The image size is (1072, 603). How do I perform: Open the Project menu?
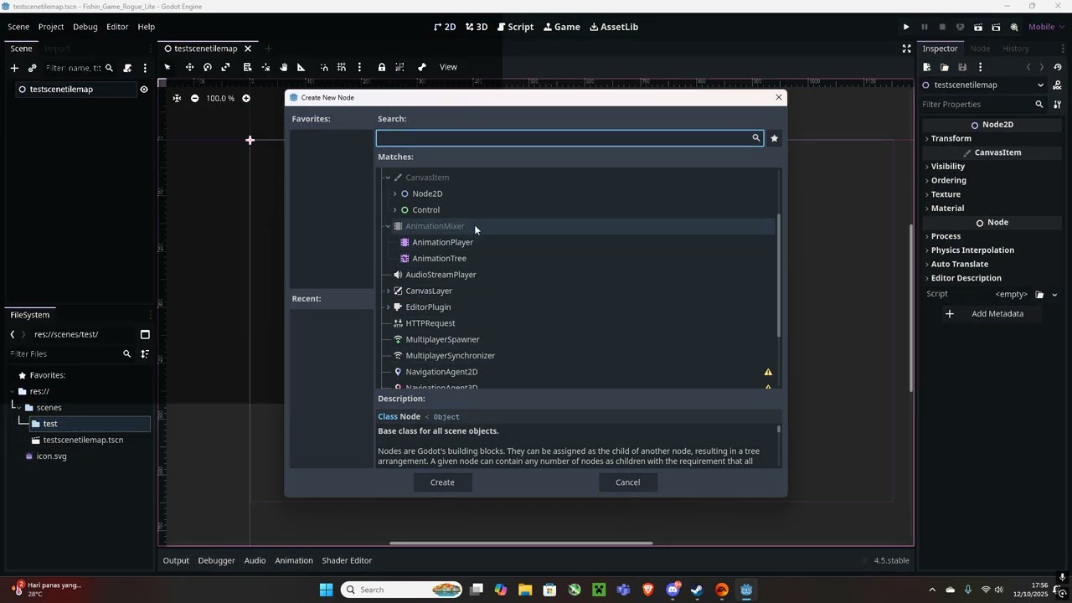[51, 27]
